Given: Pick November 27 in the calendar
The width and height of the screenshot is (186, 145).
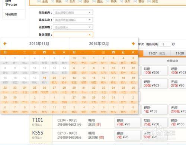Looking at the screenshot, I should click(54, 90).
